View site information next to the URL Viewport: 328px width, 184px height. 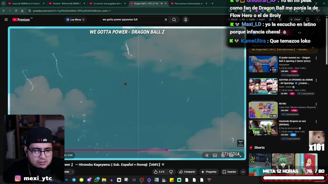pos(29,11)
